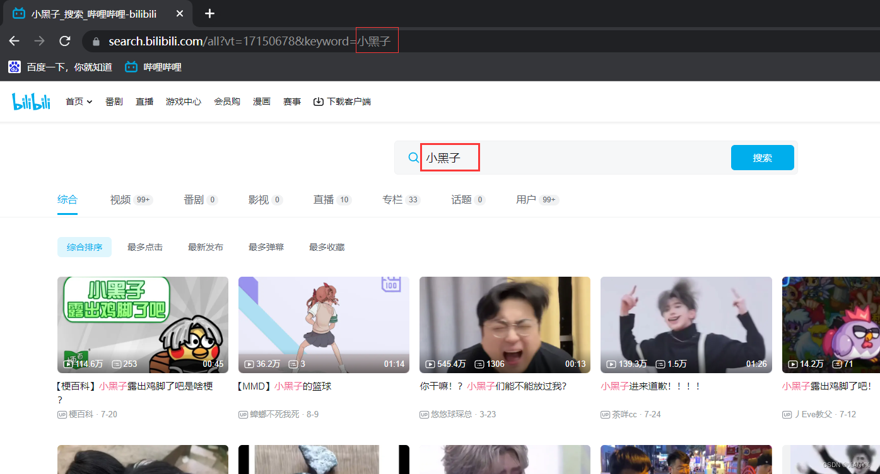The height and width of the screenshot is (474, 880).
Task: Open the MMD anime girl thumbnail video
Action: [x=324, y=325]
